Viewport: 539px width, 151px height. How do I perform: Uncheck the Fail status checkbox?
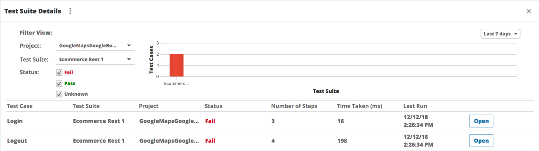click(59, 73)
